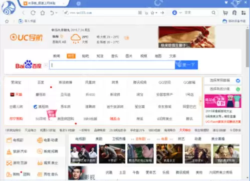The width and height of the screenshot is (250, 181).
Task: Click the vertical page scrollbar thumb
Action: tap(247, 48)
